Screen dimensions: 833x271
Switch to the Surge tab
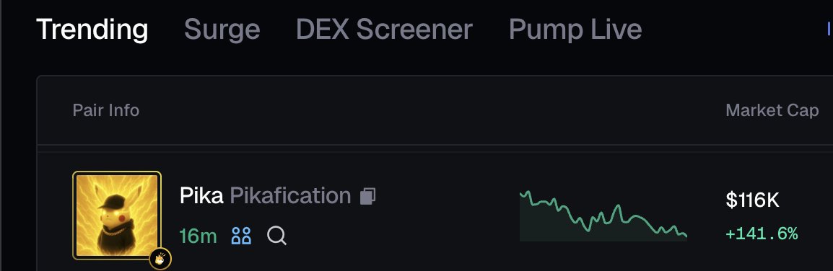pyautogui.click(x=222, y=29)
